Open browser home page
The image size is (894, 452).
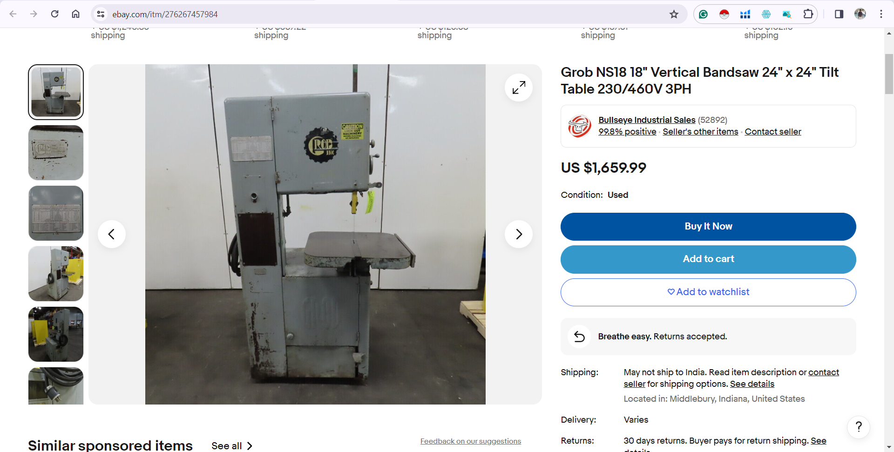(75, 14)
